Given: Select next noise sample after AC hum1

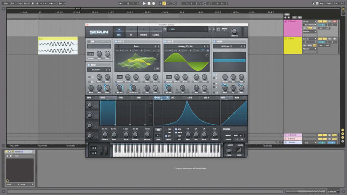Looking at the screenshot, I should [x=109, y=69].
